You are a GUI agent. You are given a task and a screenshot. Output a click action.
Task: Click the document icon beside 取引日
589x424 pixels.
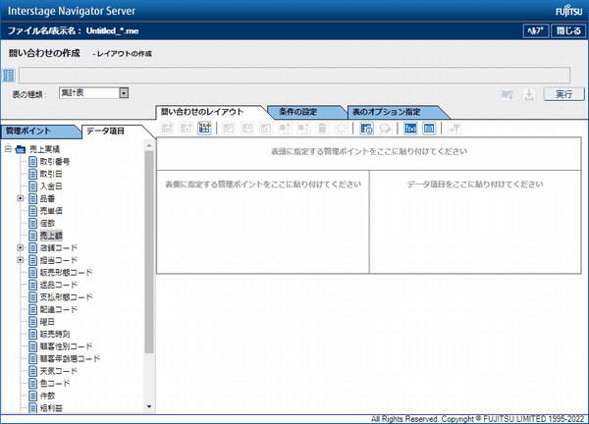click(x=33, y=175)
